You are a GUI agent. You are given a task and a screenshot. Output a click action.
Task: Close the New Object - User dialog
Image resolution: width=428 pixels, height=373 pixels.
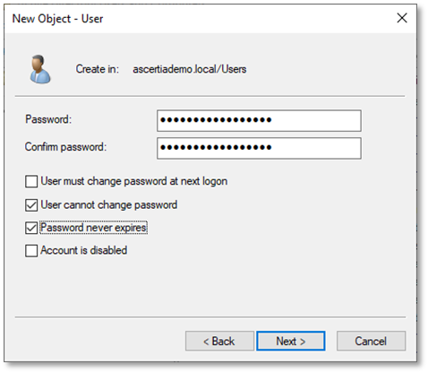(x=402, y=18)
